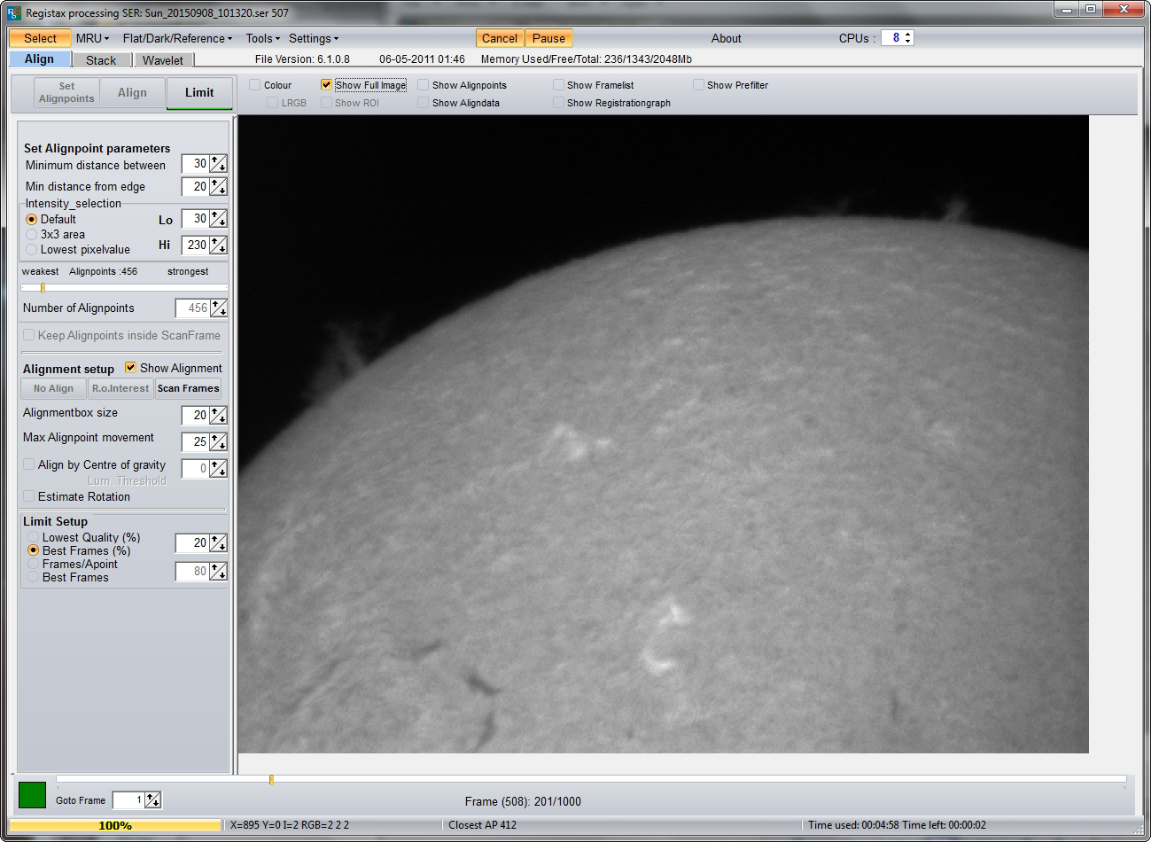Select 3x3 area radio option
Image resolution: width=1151 pixels, height=842 pixels.
(32, 234)
